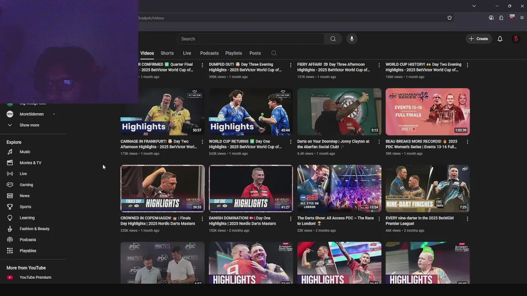Open the browser hamburger menu
Screen dimensions: 527x296
pyautogui.click(x=522, y=18)
